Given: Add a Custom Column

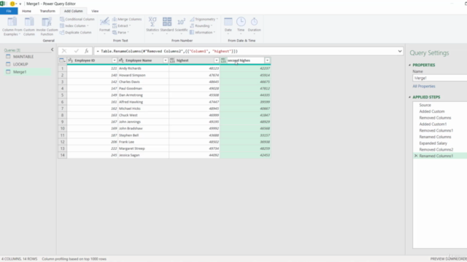Looking at the screenshot, I should click(29, 26).
